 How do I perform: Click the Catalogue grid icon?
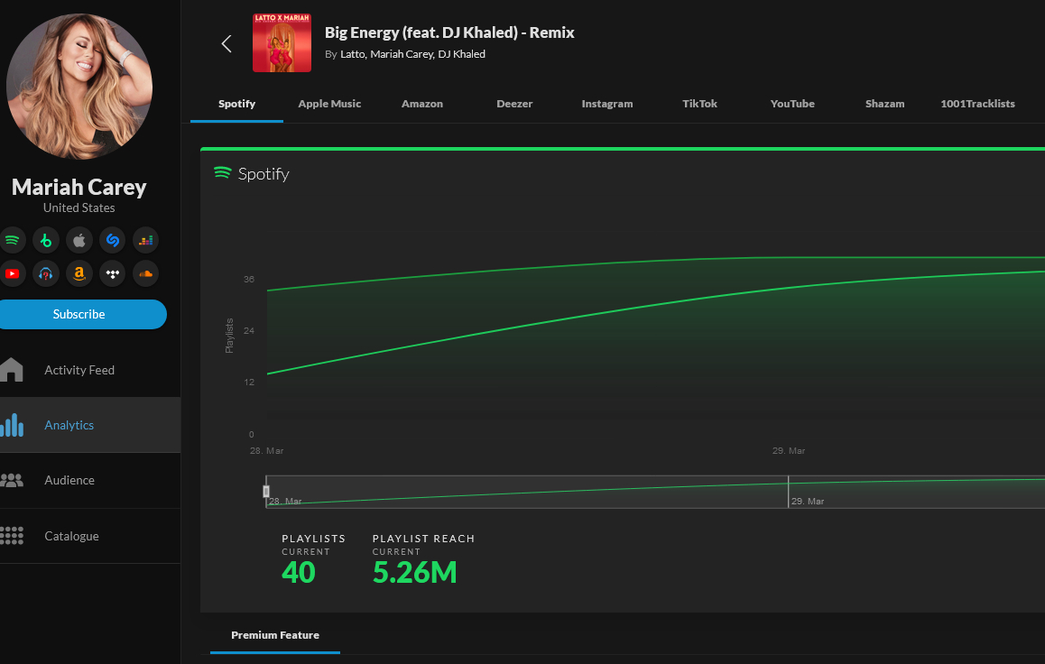tap(12, 536)
